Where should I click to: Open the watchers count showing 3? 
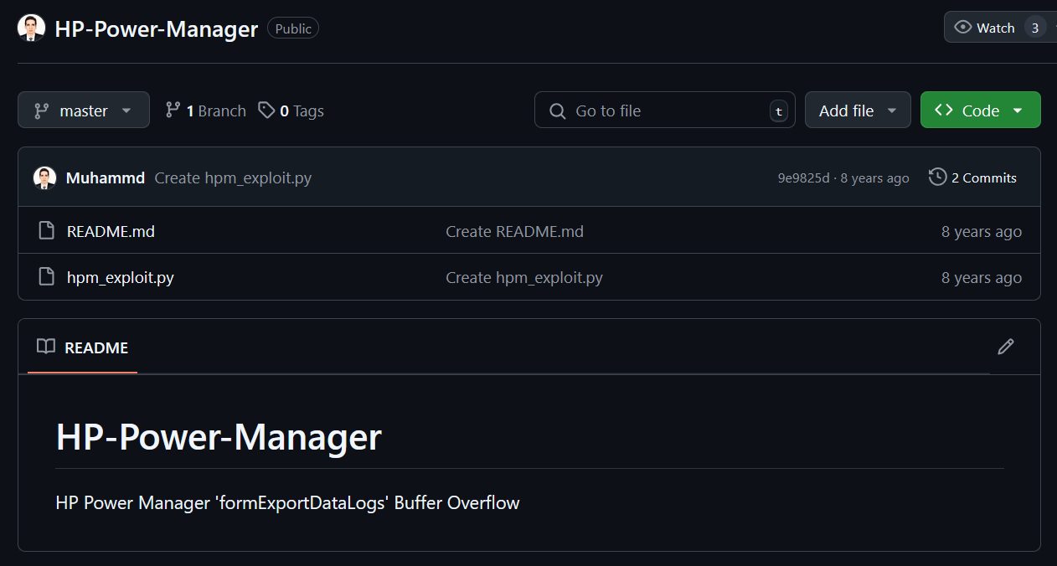pyautogui.click(x=1034, y=28)
